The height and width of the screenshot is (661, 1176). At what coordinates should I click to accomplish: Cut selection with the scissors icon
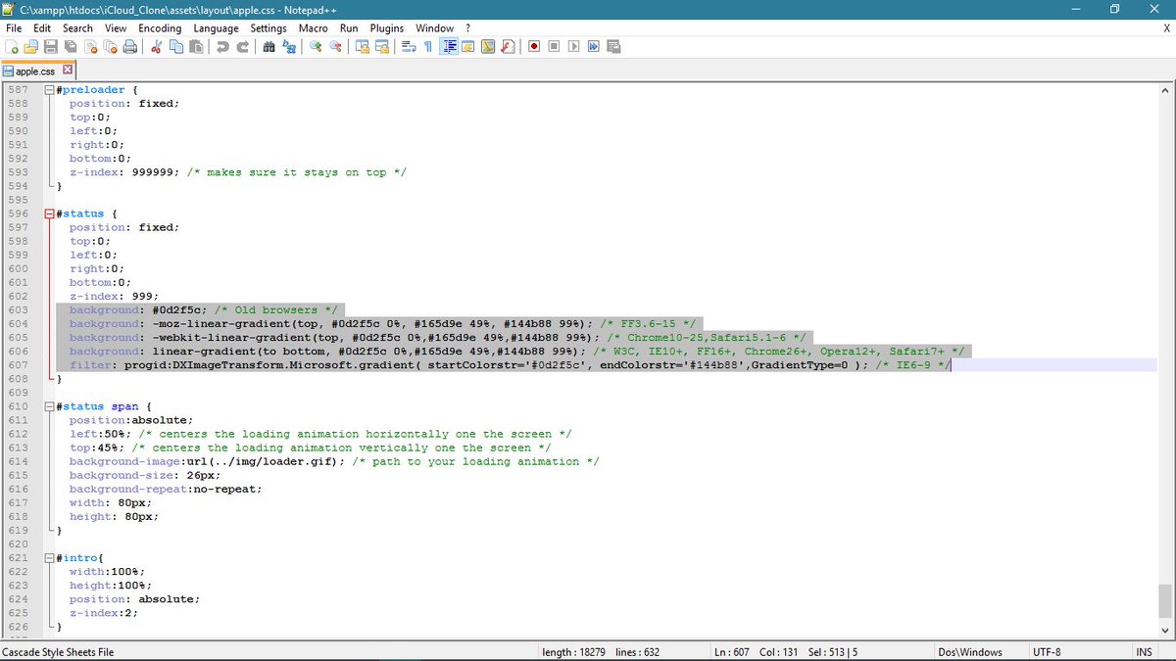(155, 46)
